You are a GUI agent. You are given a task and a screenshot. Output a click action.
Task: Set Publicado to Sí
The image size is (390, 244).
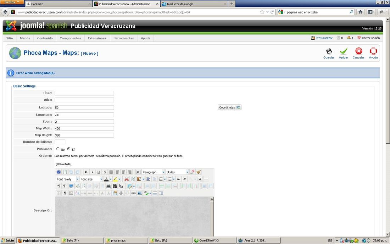[69, 149]
